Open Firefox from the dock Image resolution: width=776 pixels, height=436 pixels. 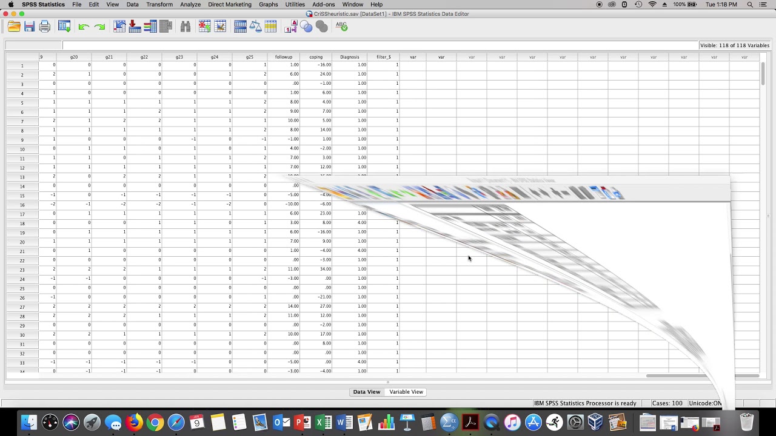pos(134,422)
